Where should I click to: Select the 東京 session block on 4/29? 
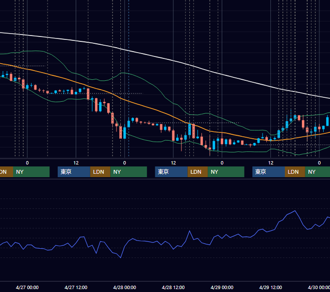[268, 172]
